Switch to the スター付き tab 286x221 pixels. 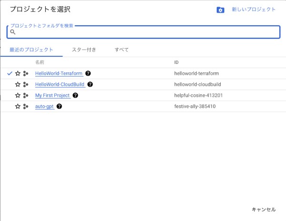(84, 50)
